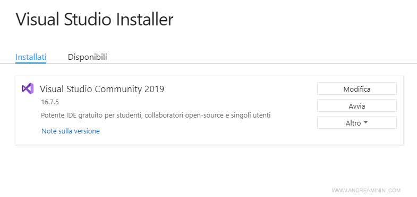Click the Modifica button
The height and width of the screenshot is (197, 417).
click(357, 88)
